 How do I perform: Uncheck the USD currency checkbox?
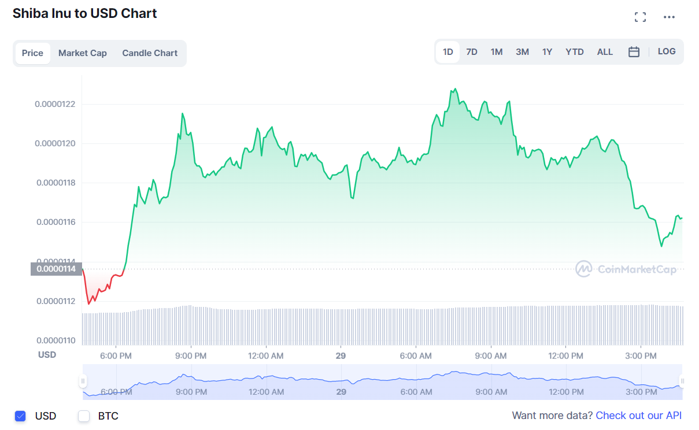pyautogui.click(x=21, y=416)
